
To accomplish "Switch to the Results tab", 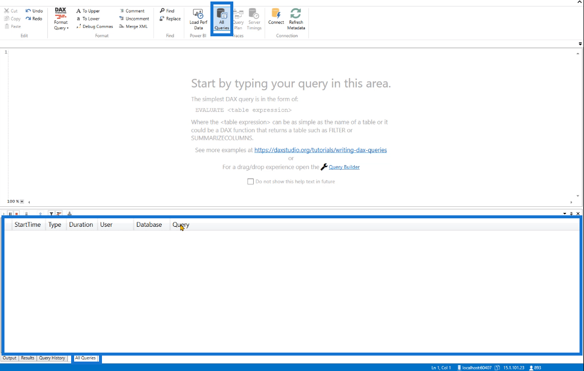I will tap(27, 358).
